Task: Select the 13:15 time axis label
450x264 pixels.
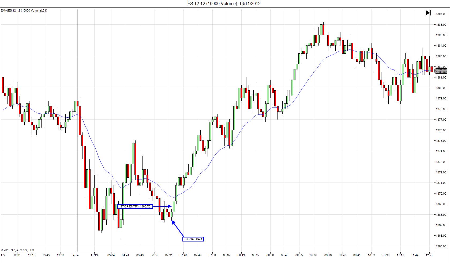Action: (x=32, y=255)
